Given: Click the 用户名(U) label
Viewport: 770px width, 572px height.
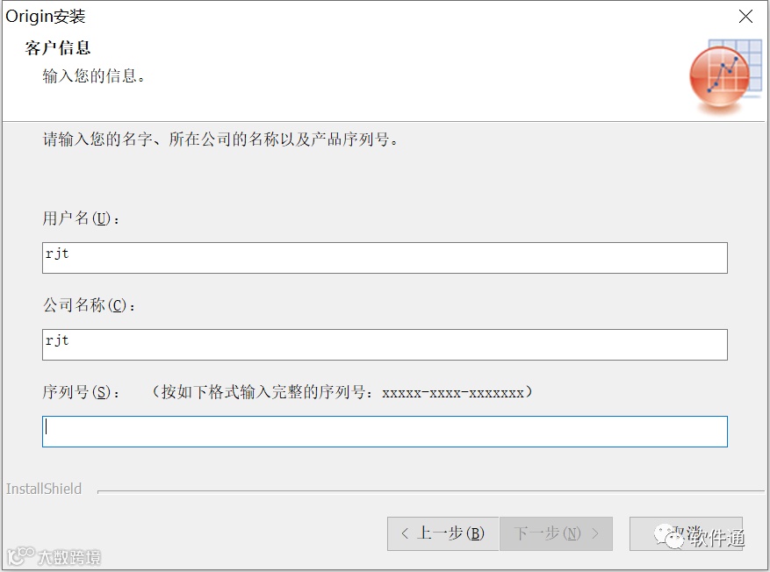Looking at the screenshot, I should [x=81, y=218].
